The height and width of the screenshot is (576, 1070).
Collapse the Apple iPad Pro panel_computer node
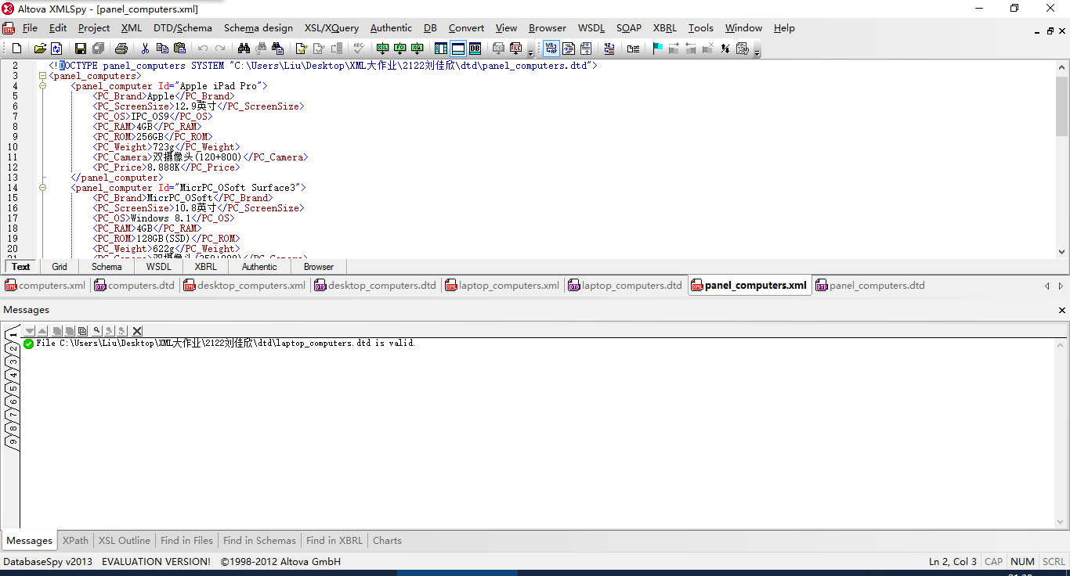pos(42,86)
